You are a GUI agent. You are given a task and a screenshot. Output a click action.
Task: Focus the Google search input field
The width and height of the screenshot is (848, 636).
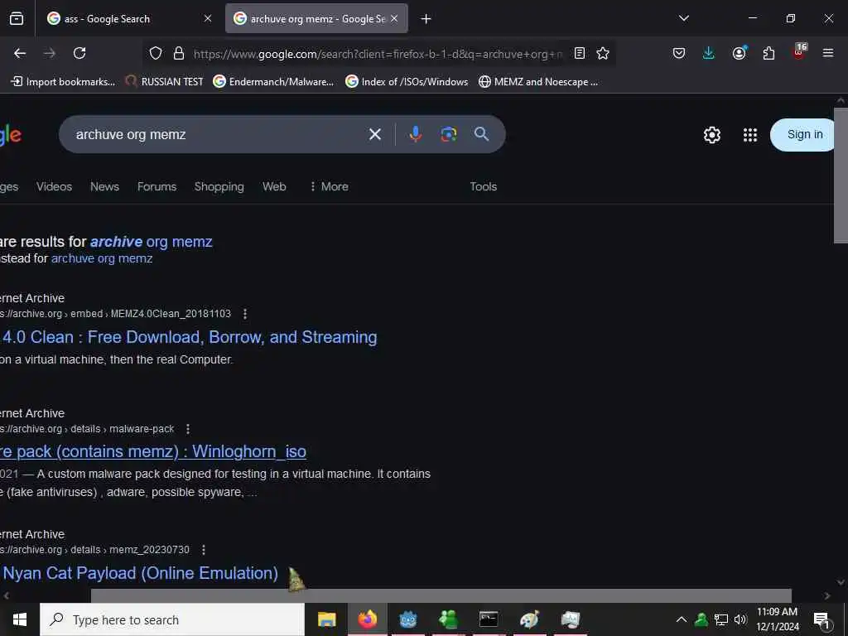216,134
